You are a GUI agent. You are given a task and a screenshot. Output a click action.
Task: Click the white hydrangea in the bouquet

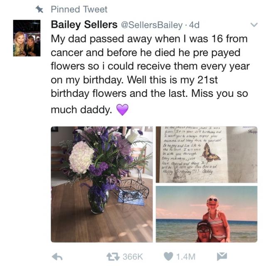click(81, 157)
